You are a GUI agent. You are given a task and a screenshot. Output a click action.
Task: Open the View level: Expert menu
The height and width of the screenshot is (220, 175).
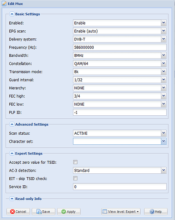tap(121, 212)
